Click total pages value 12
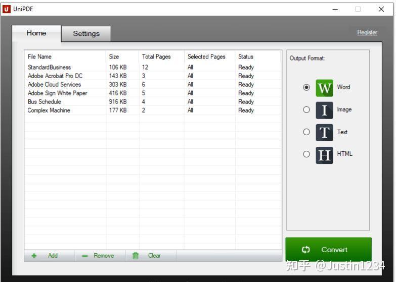The height and width of the screenshot is (282, 396). point(145,67)
